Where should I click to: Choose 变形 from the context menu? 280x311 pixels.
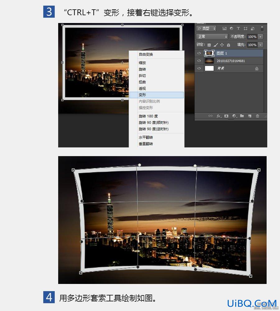pos(156,95)
